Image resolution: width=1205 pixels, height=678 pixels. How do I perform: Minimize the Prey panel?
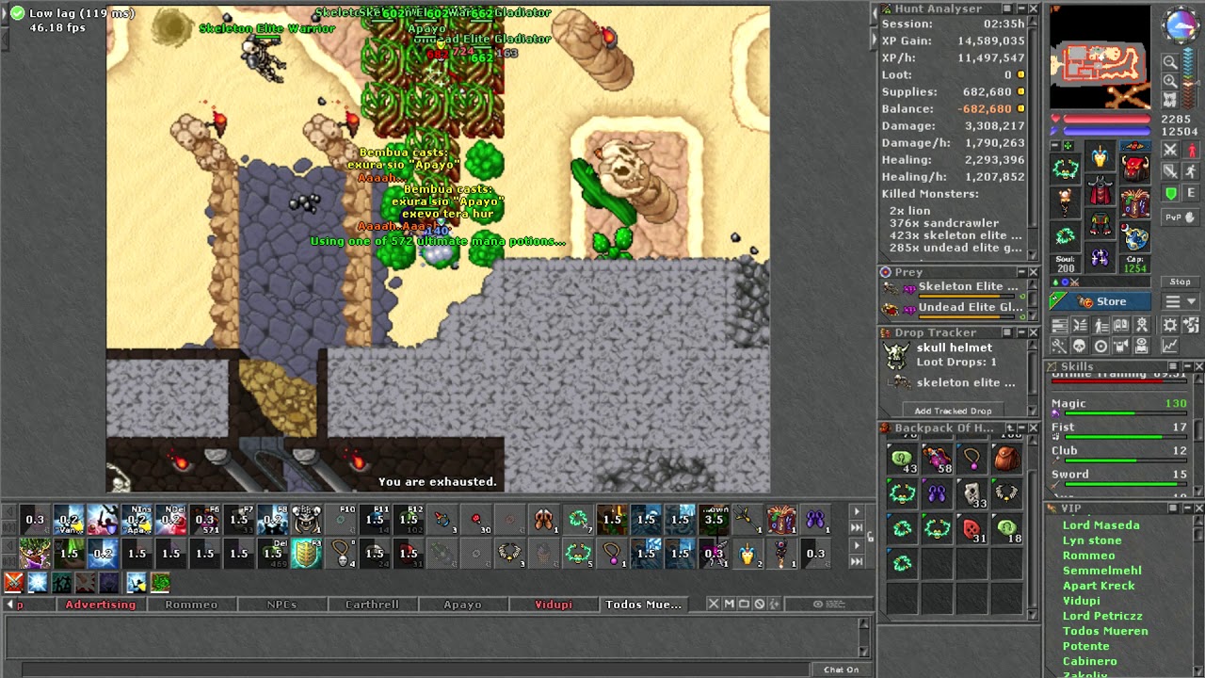pyautogui.click(x=1020, y=272)
